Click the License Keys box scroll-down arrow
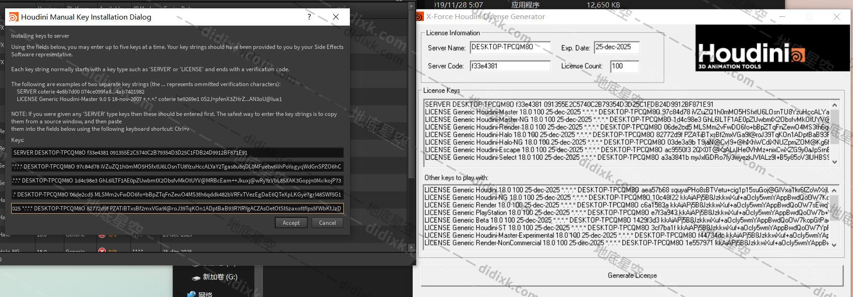853x297 pixels. tap(834, 162)
